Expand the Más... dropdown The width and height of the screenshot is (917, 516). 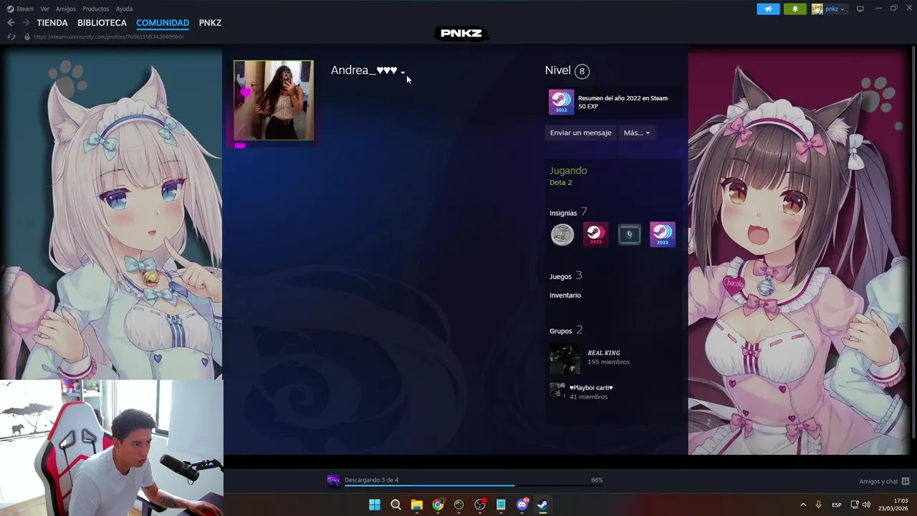637,133
